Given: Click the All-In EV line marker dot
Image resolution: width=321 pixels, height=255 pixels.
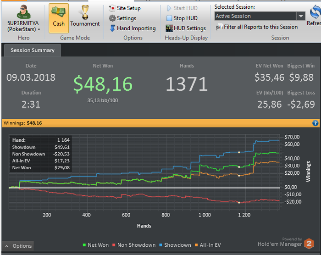Looking at the screenshot, I should [x=239, y=176].
